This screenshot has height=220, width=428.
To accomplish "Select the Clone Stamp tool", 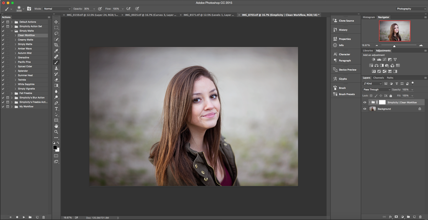I will (x=56, y=68).
